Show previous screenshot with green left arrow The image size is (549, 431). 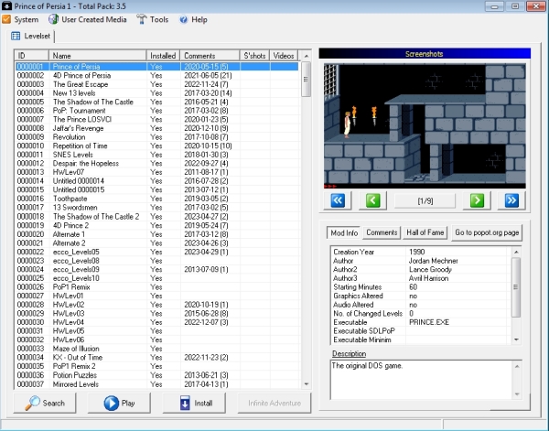373,200
